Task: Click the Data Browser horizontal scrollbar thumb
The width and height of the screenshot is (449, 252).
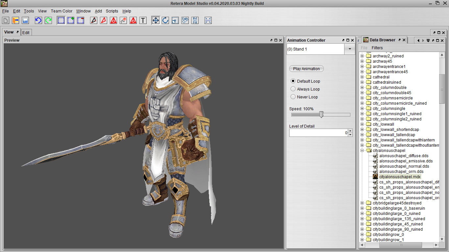Action: tap(400, 245)
